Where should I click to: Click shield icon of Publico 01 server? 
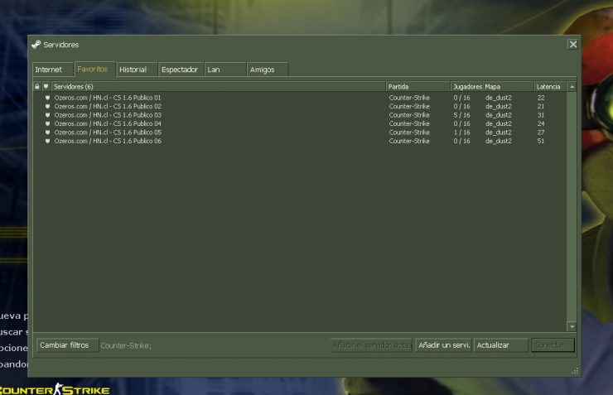click(x=48, y=98)
